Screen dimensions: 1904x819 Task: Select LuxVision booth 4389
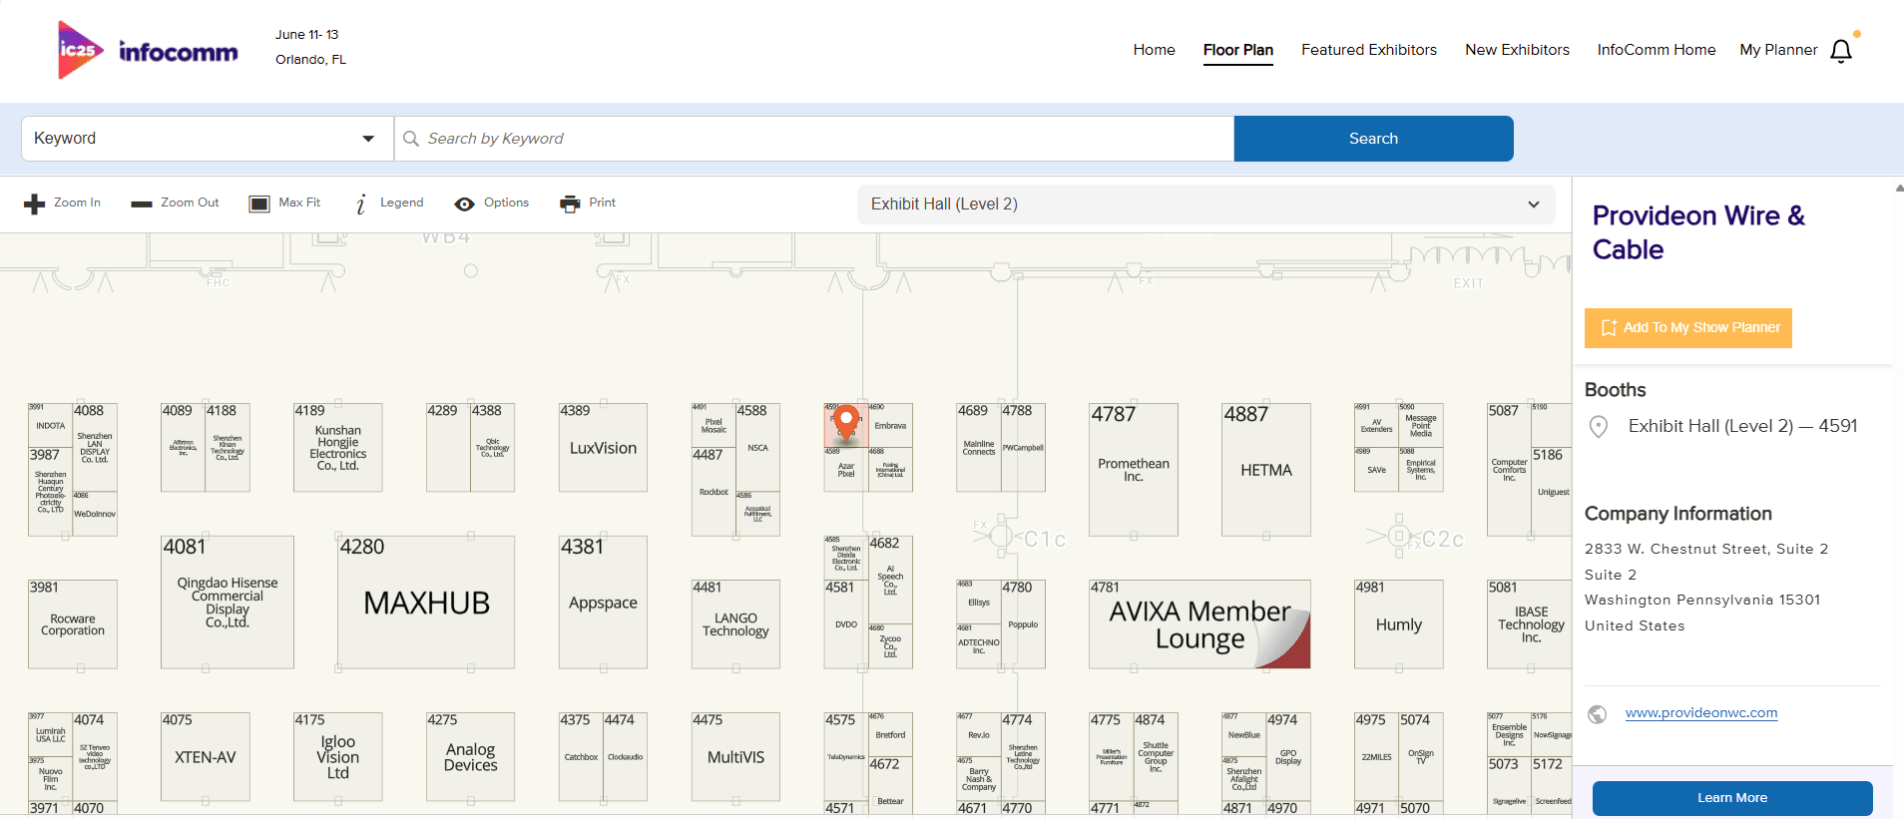point(603,448)
